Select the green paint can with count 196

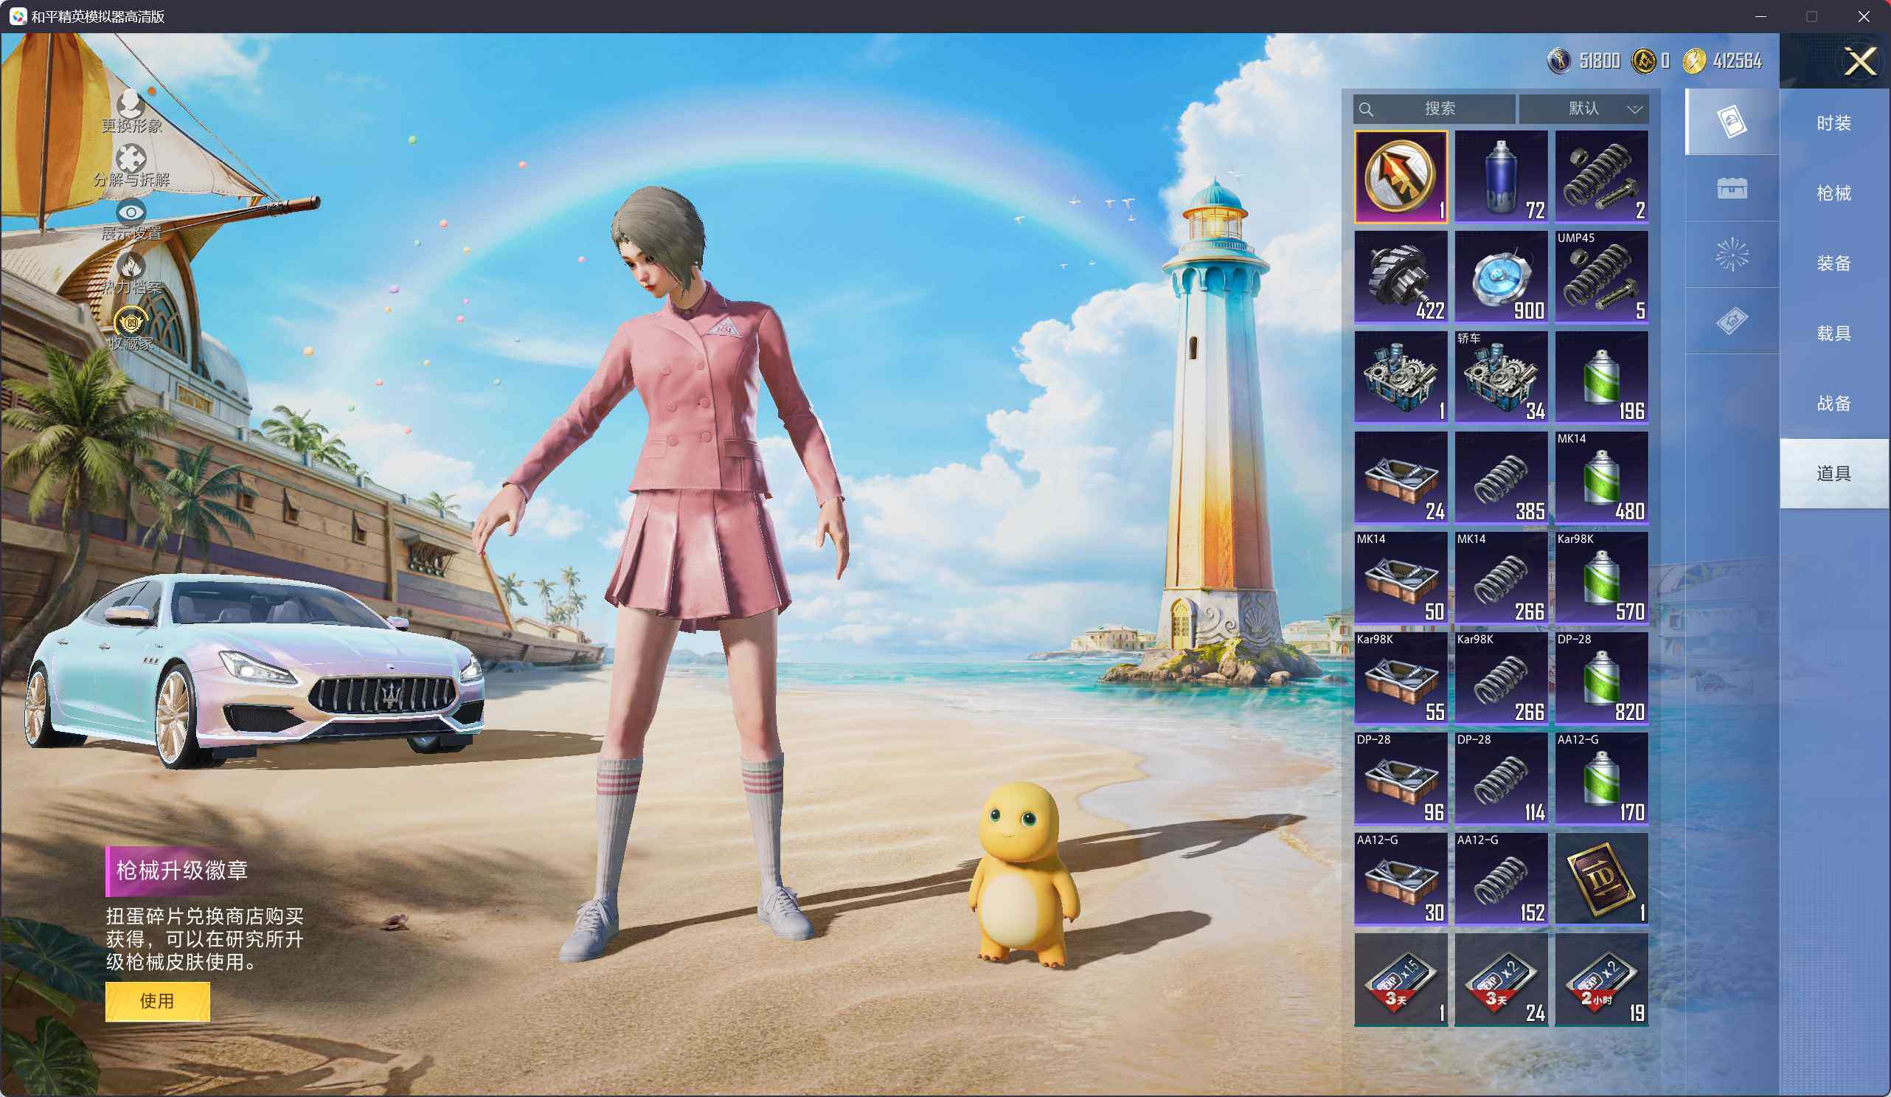[x=1601, y=378]
